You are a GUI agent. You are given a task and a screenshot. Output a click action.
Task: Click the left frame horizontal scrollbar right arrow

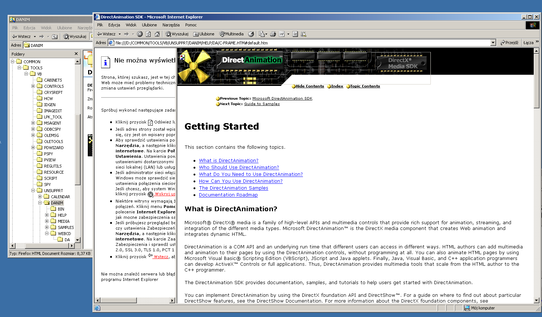[x=172, y=300]
